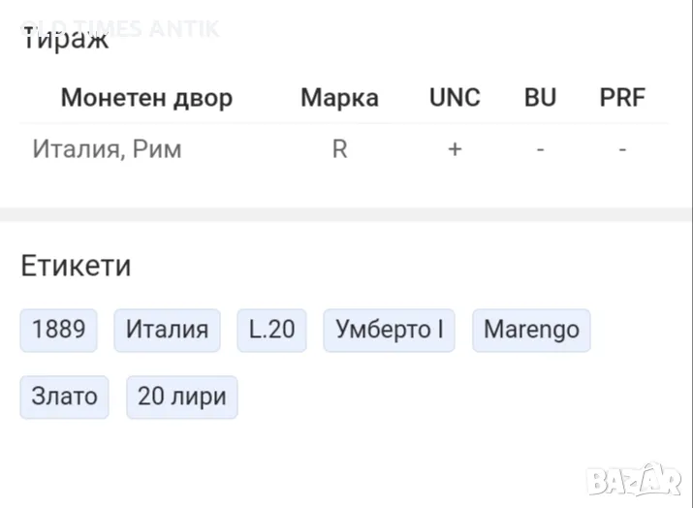Open the L.20 tag

(271, 330)
